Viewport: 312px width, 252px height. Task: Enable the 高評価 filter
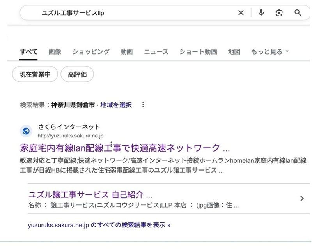point(77,74)
